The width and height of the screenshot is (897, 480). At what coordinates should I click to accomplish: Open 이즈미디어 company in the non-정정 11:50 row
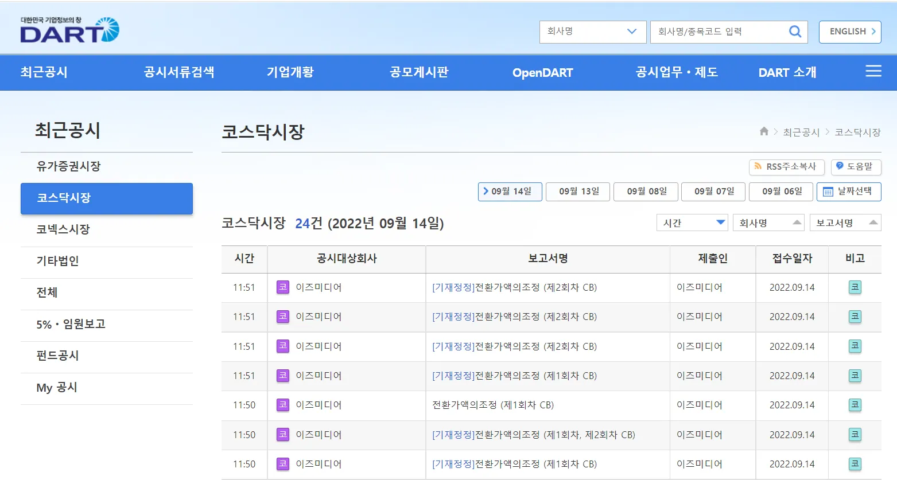point(319,405)
